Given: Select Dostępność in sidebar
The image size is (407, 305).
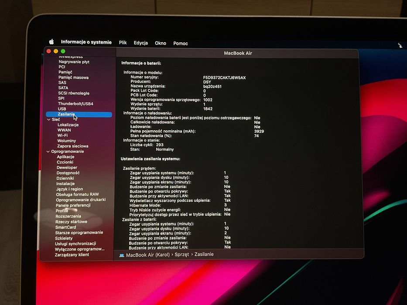Looking at the screenshot, I should (x=68, y=173).
